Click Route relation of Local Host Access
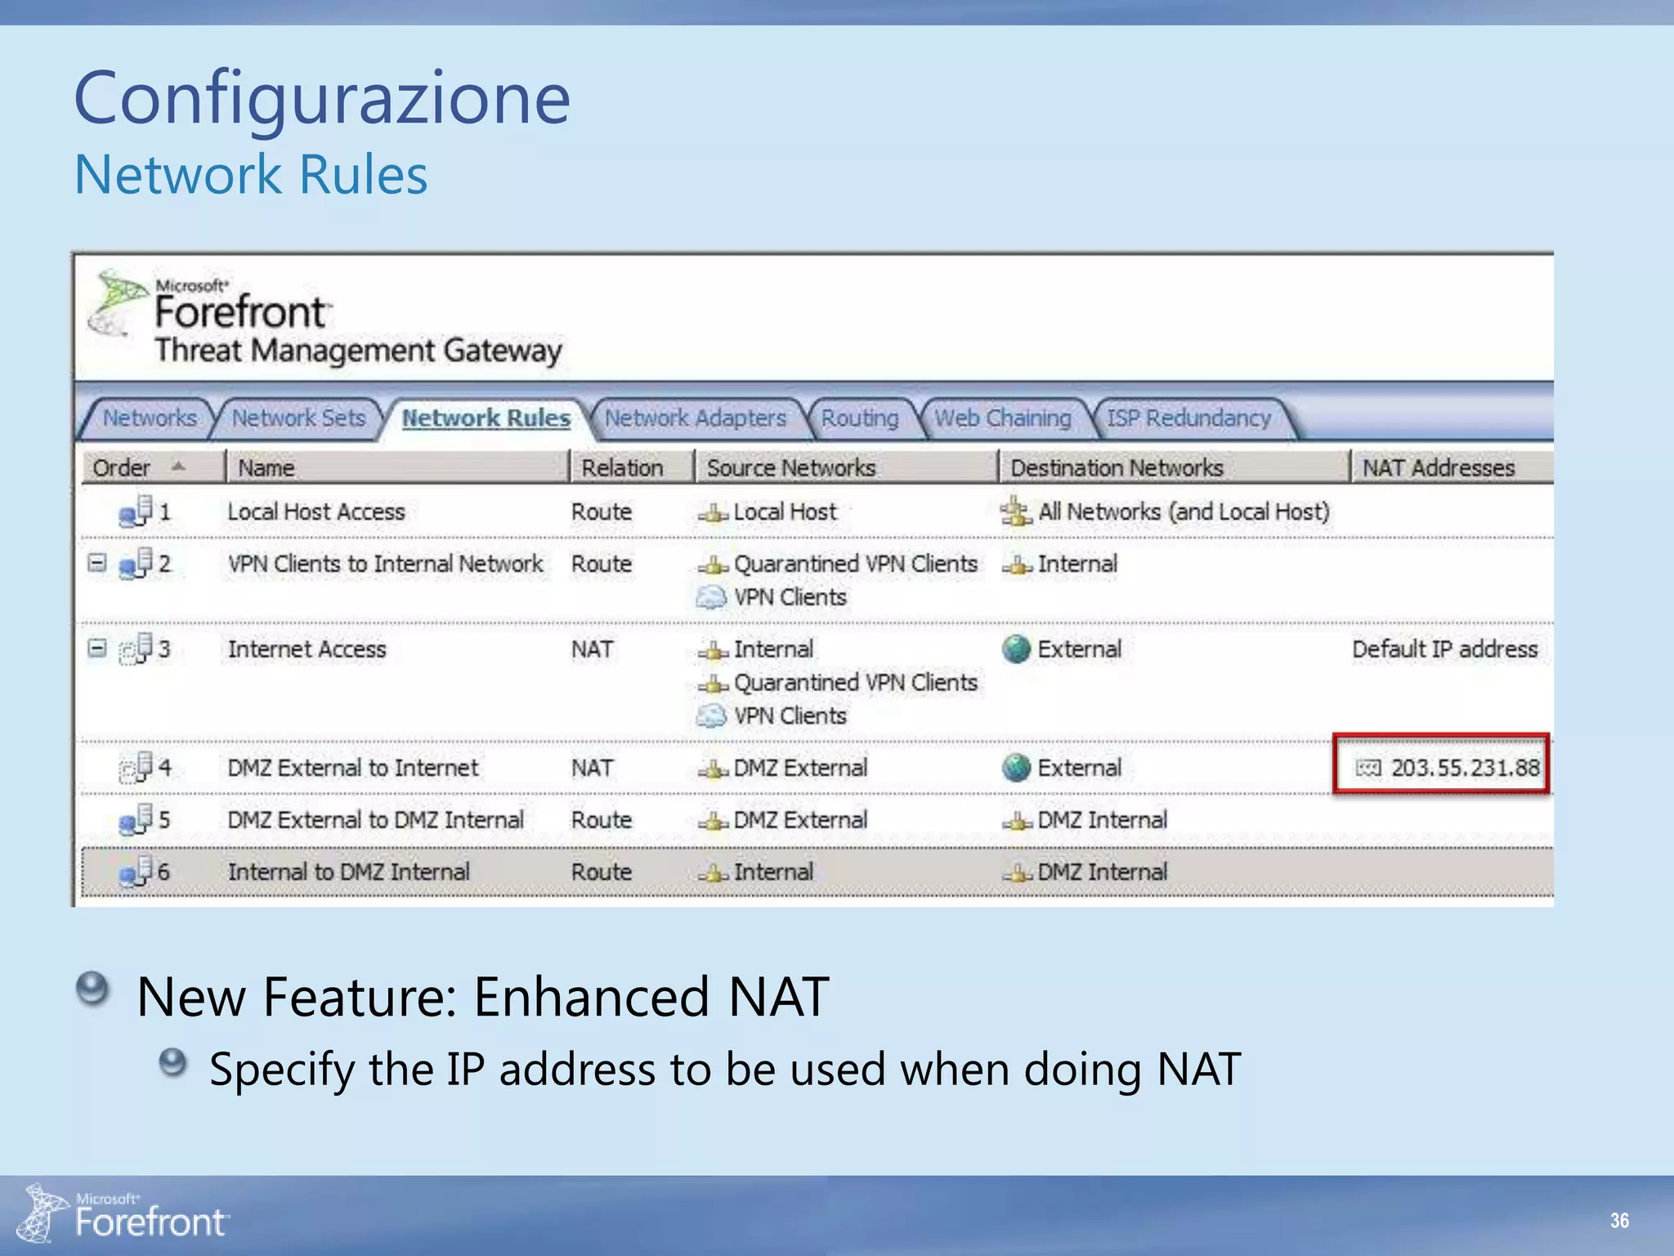Viewport: 1674px width, 1256px height. click(602, 512)
